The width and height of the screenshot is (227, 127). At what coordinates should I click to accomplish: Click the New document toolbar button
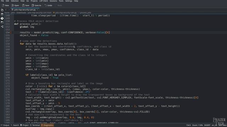click(5, 5)
